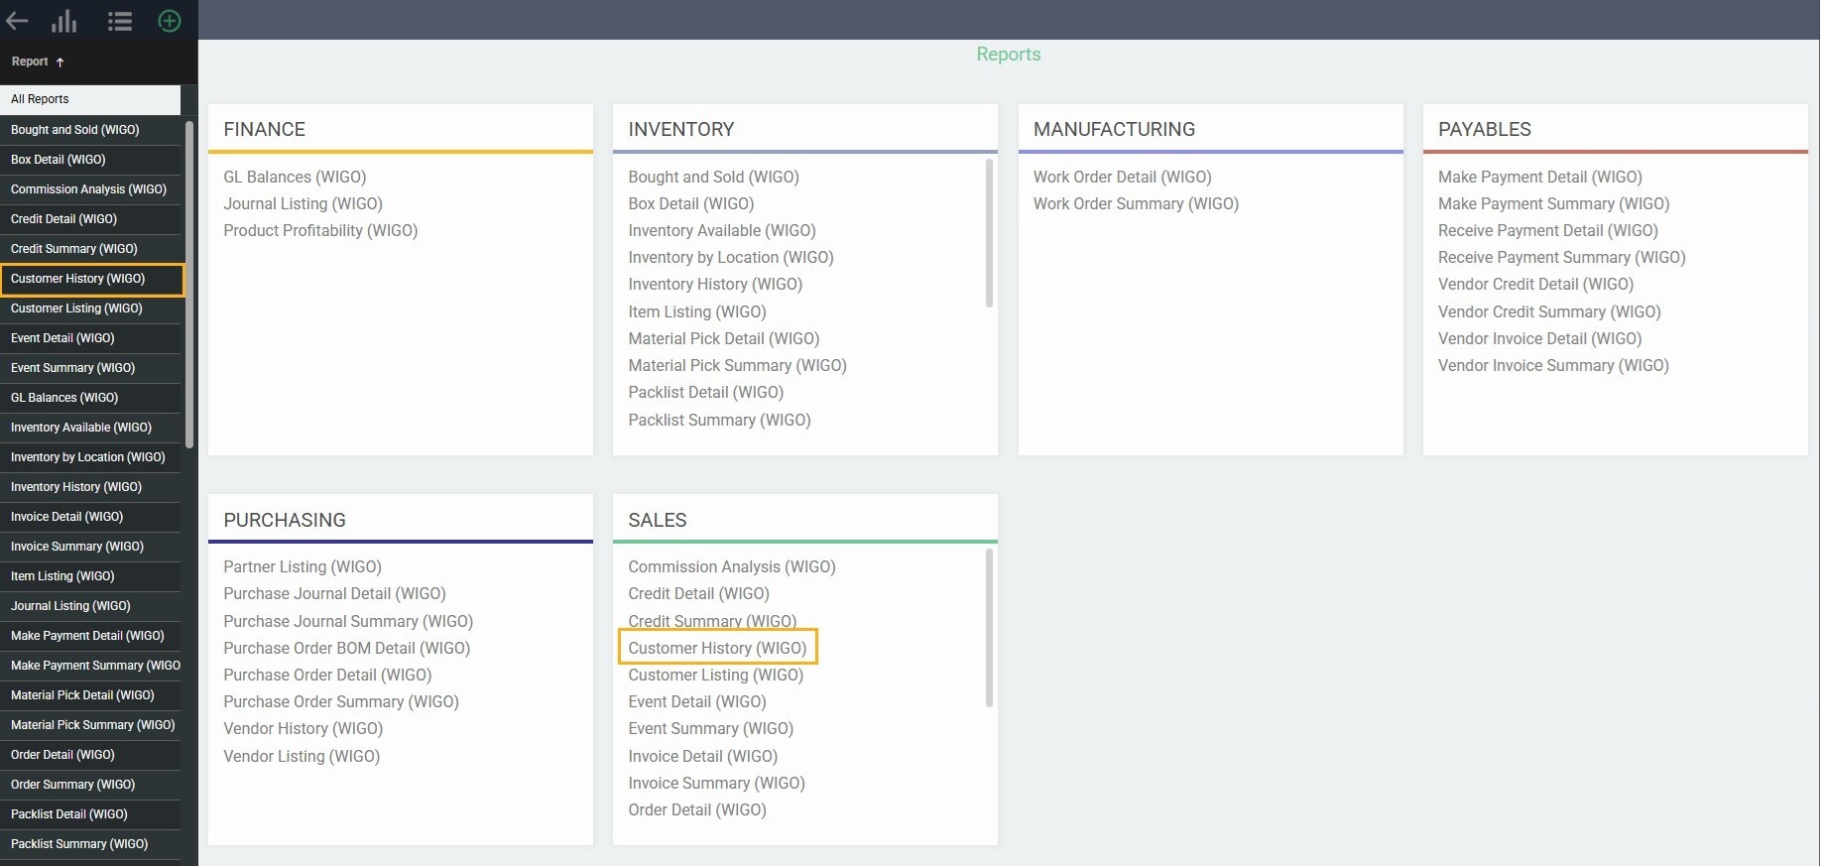1824x866 pixels.
Task: Open Customer History (WIGO) in sidebar
Action: click(78, 279)
